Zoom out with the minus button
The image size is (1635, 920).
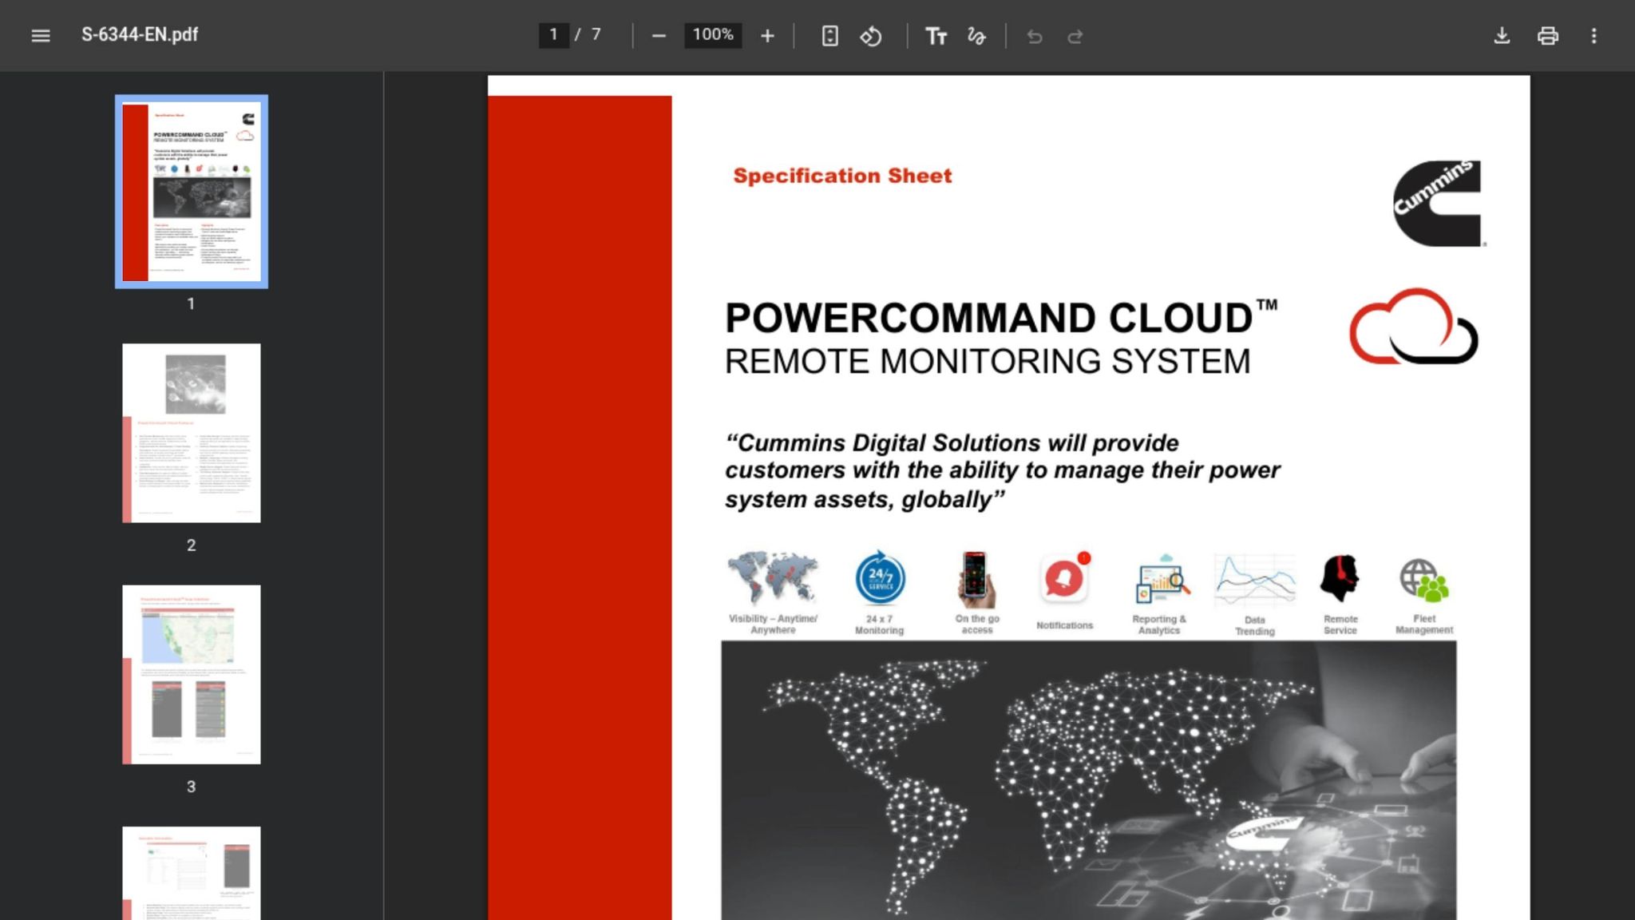(659, 36)
